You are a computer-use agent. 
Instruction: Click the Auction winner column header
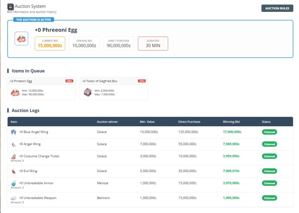pyautogui.click(x=107, y=122)
